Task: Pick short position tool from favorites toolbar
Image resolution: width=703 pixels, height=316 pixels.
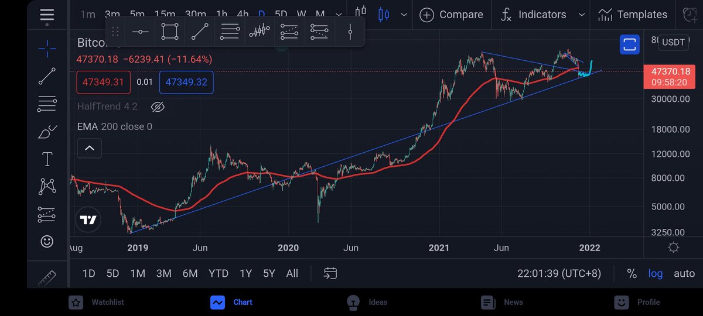Action: click(319, 32)
